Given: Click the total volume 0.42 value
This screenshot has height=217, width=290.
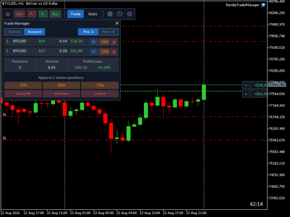Looking at the screenshot, I should click(51, 68).
